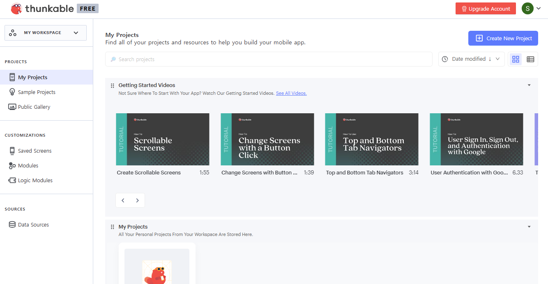Open Data Sources page

[x=33, y=224]
